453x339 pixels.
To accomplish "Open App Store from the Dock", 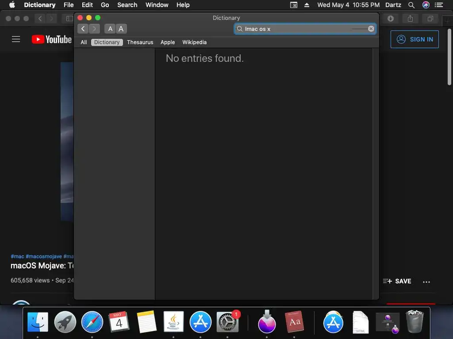I will 200,322.
